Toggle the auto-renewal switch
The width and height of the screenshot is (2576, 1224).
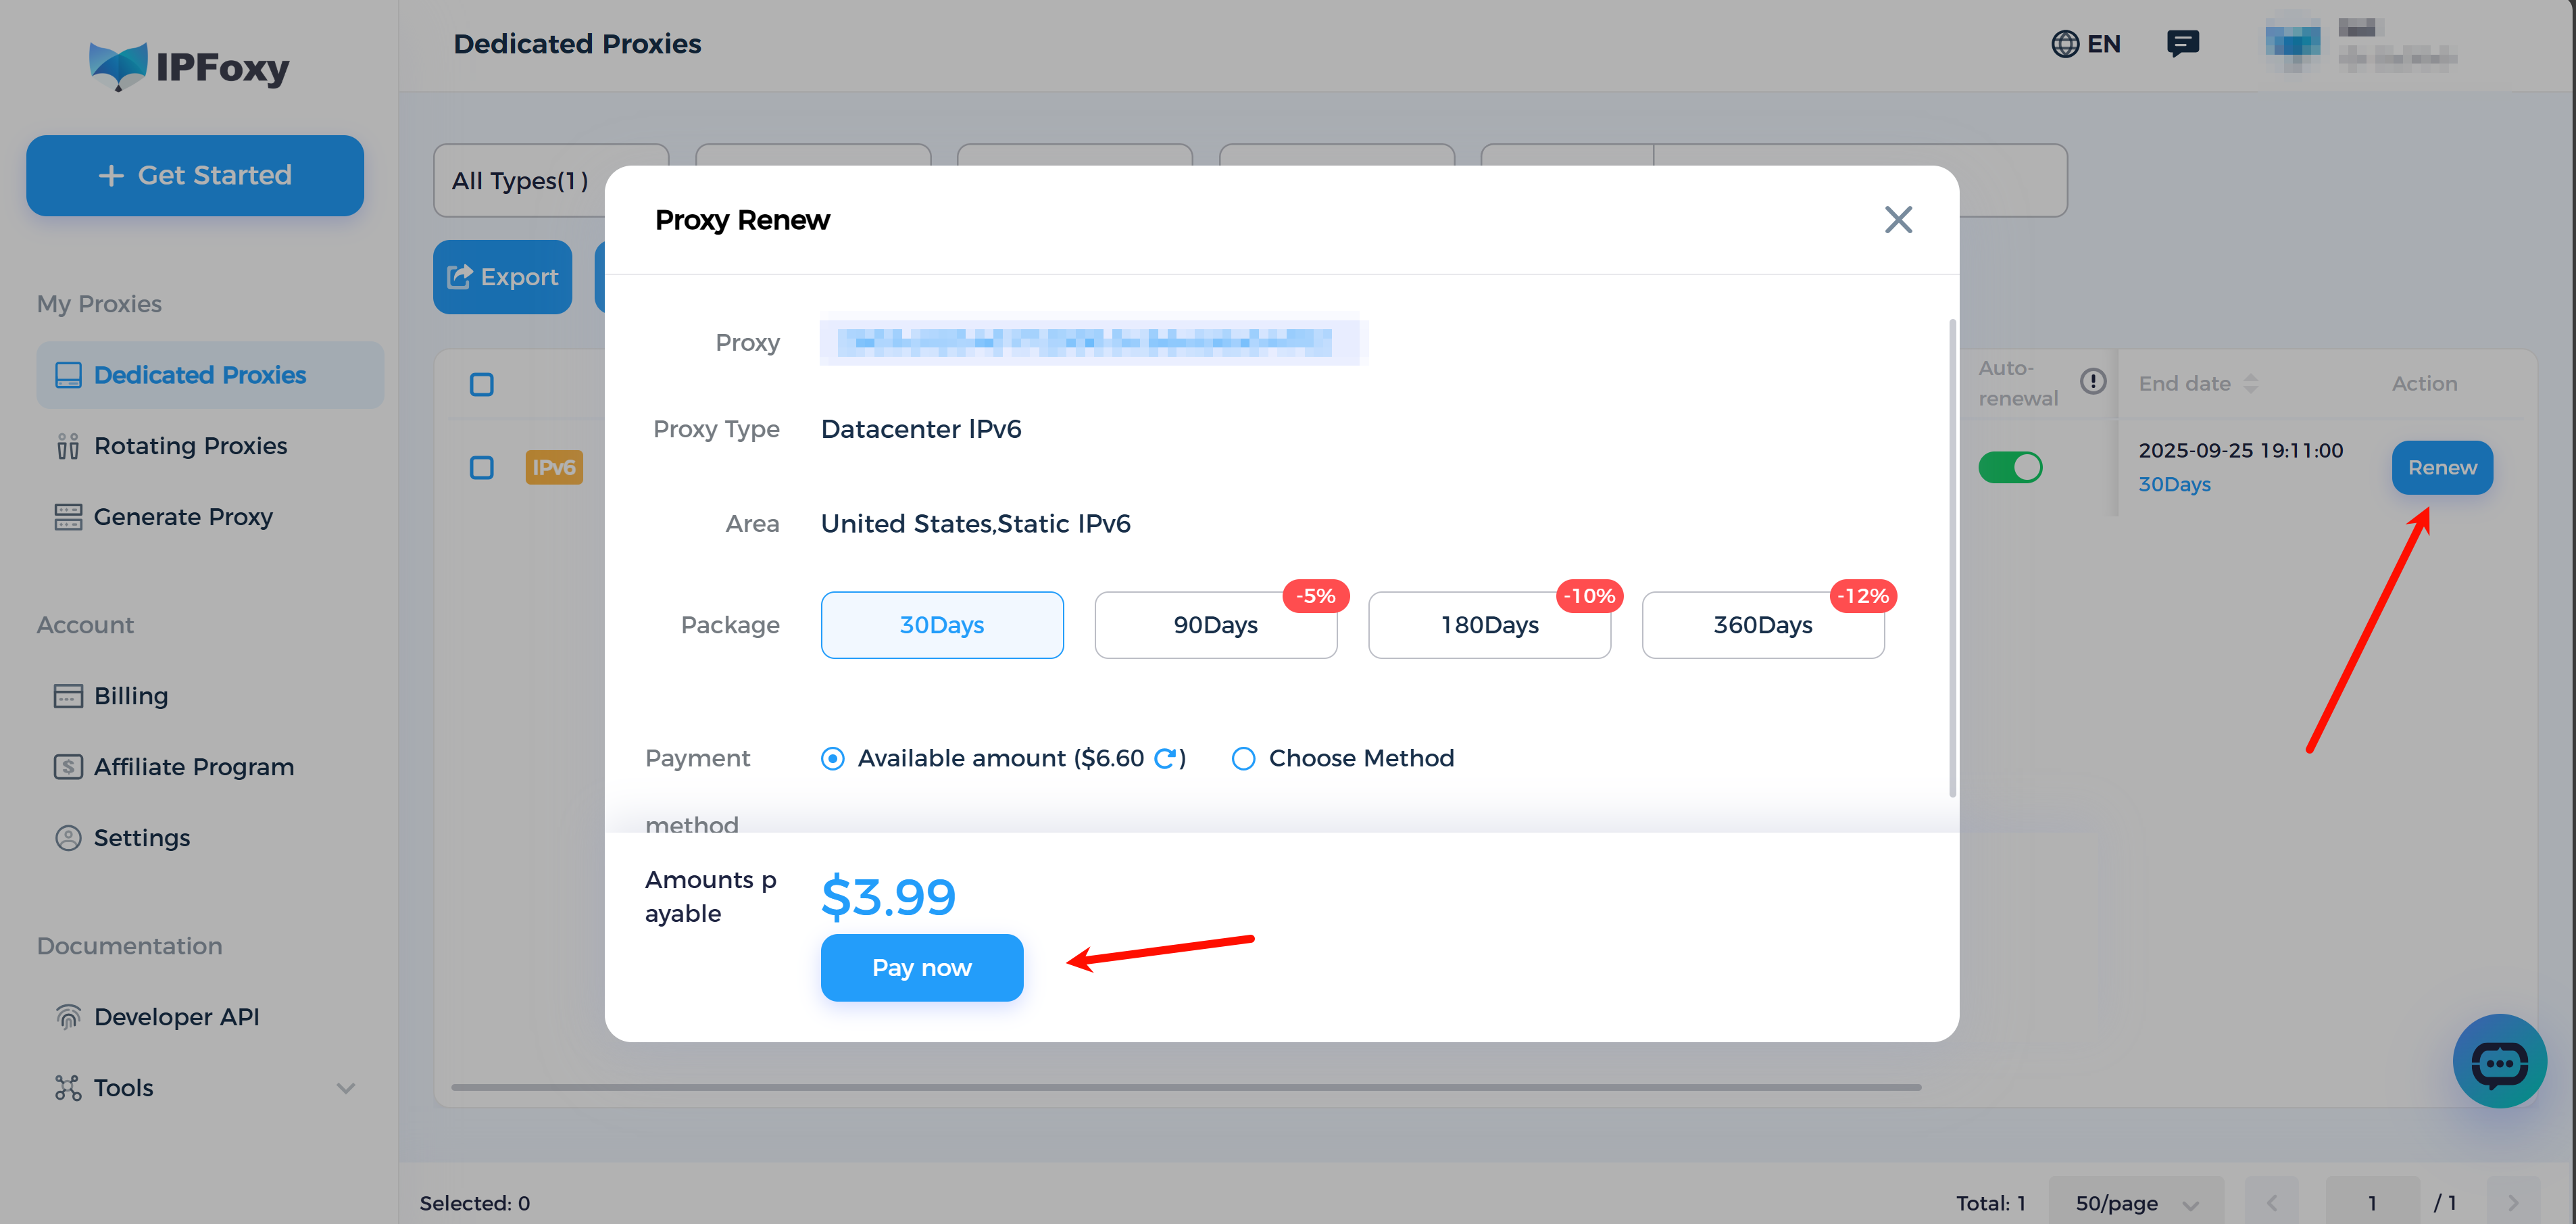2010,467
